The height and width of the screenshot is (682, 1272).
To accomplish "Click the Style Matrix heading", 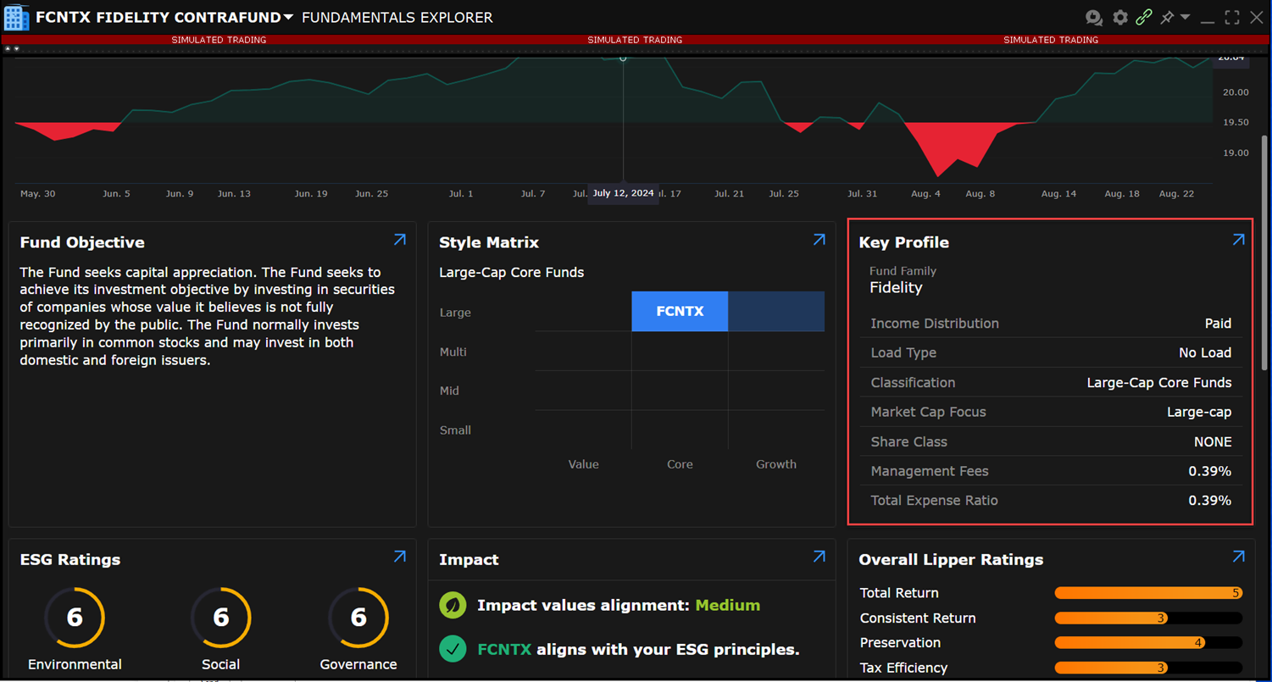I will click(x=489, y=242).
